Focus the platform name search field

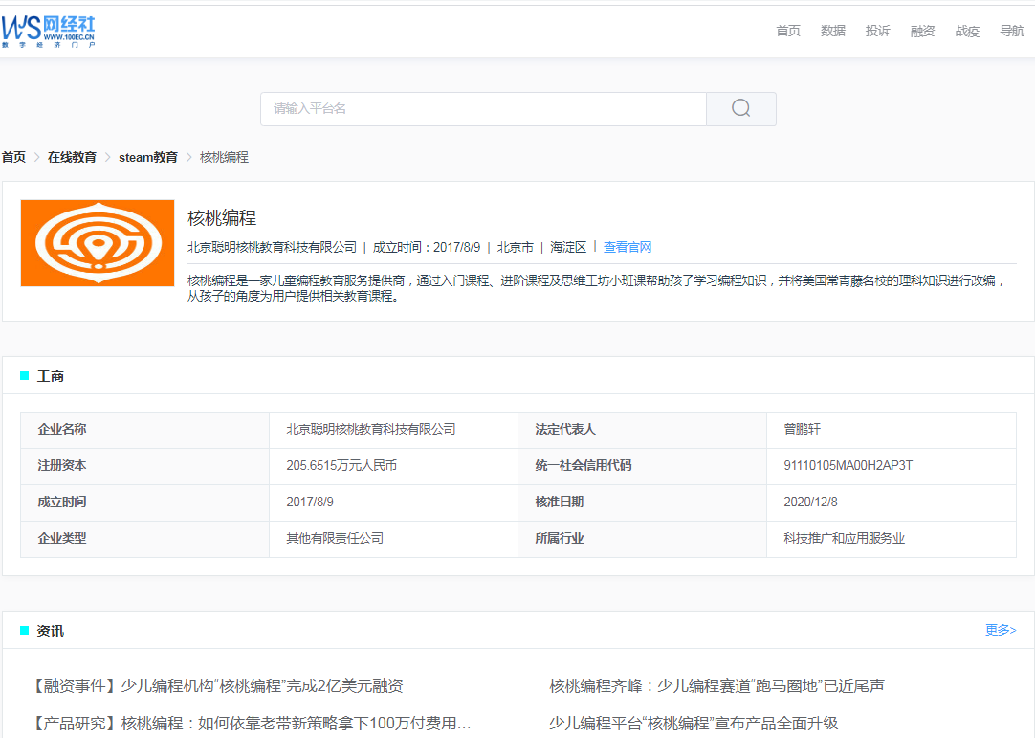click(483, 109)
